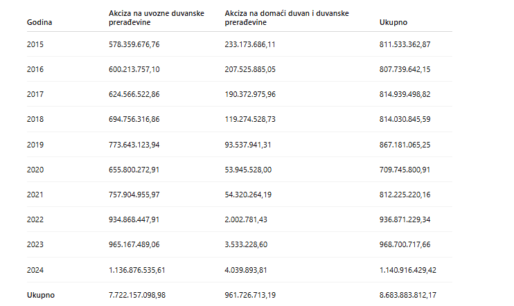Click the Ukupno column header
Screen dimensions: 514x306
click(393, 22)
